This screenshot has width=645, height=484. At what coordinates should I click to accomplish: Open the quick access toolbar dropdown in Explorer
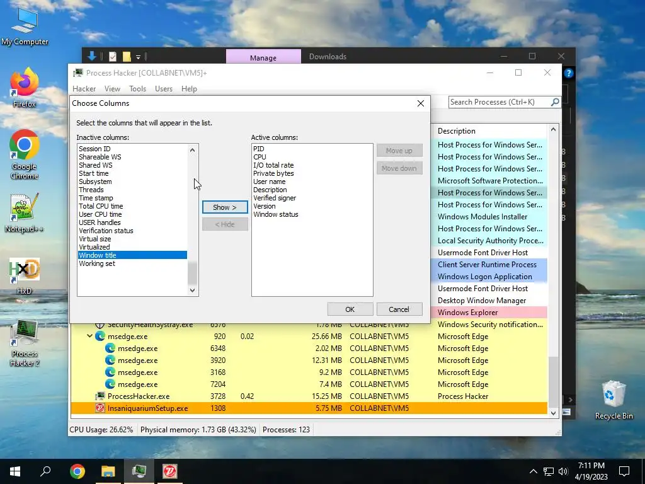coord(138,57)
